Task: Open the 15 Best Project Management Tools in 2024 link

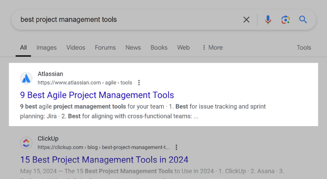Action: (x=104, y=160)
